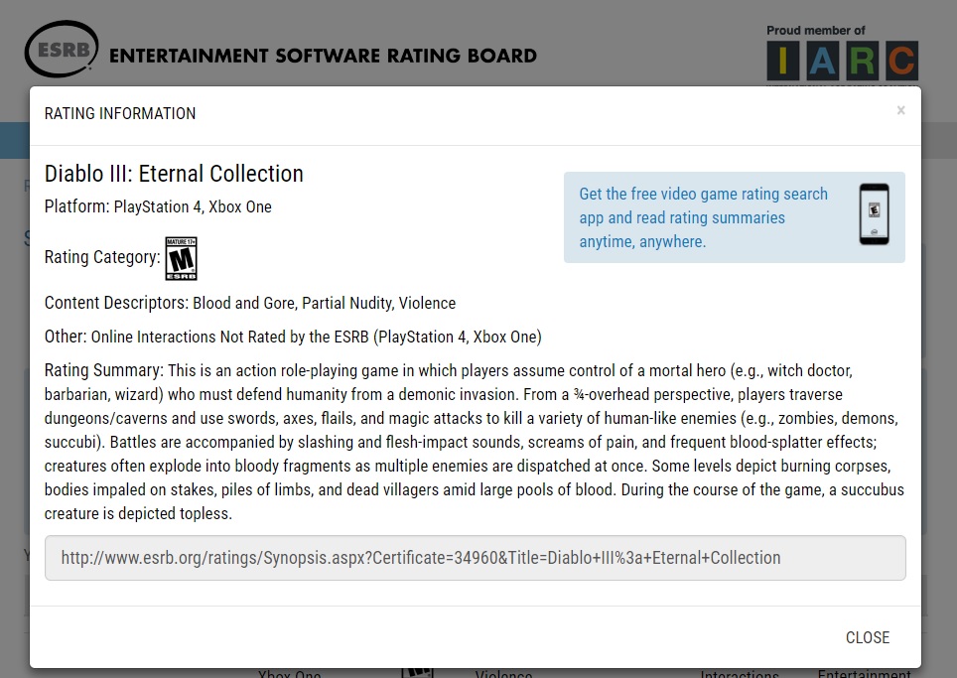957x678 pixels.
Task: Click the CLOSE button in the dialog footer
Action: pos(868,637)
